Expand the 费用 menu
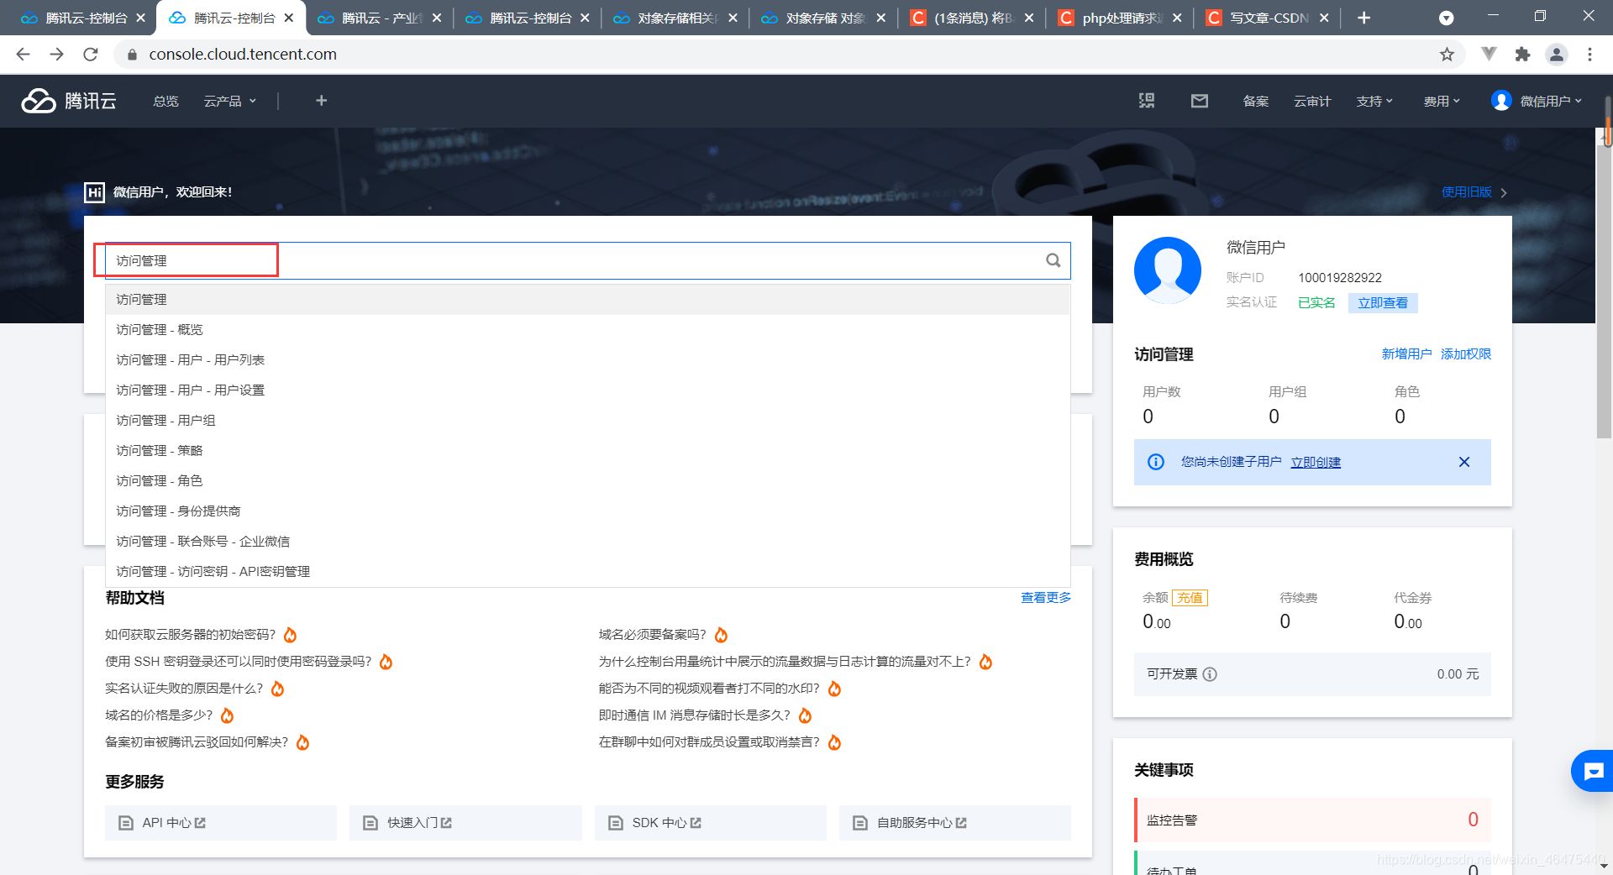This screenshot has width=1613, height=875. click(1442, 101)
